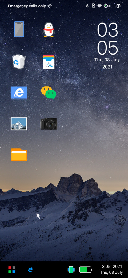This screenshot has width=128, height=278.
Task: Open the Alipay wallet app
Action: click(49, 62)
